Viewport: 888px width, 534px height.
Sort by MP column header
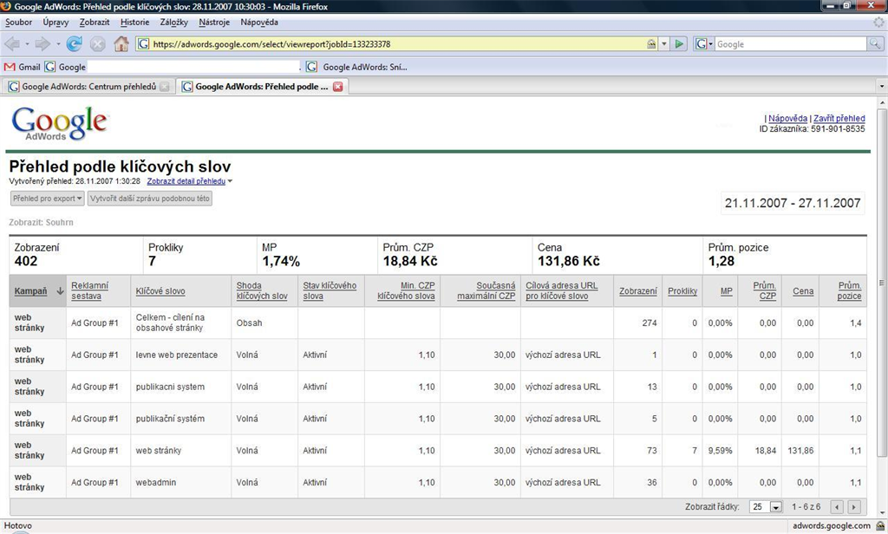tap(726, 291)
